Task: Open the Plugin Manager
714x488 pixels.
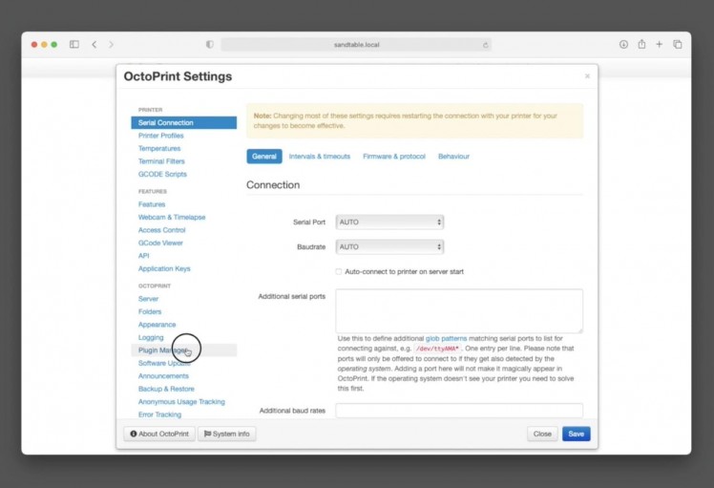Action: coord(184,350)
